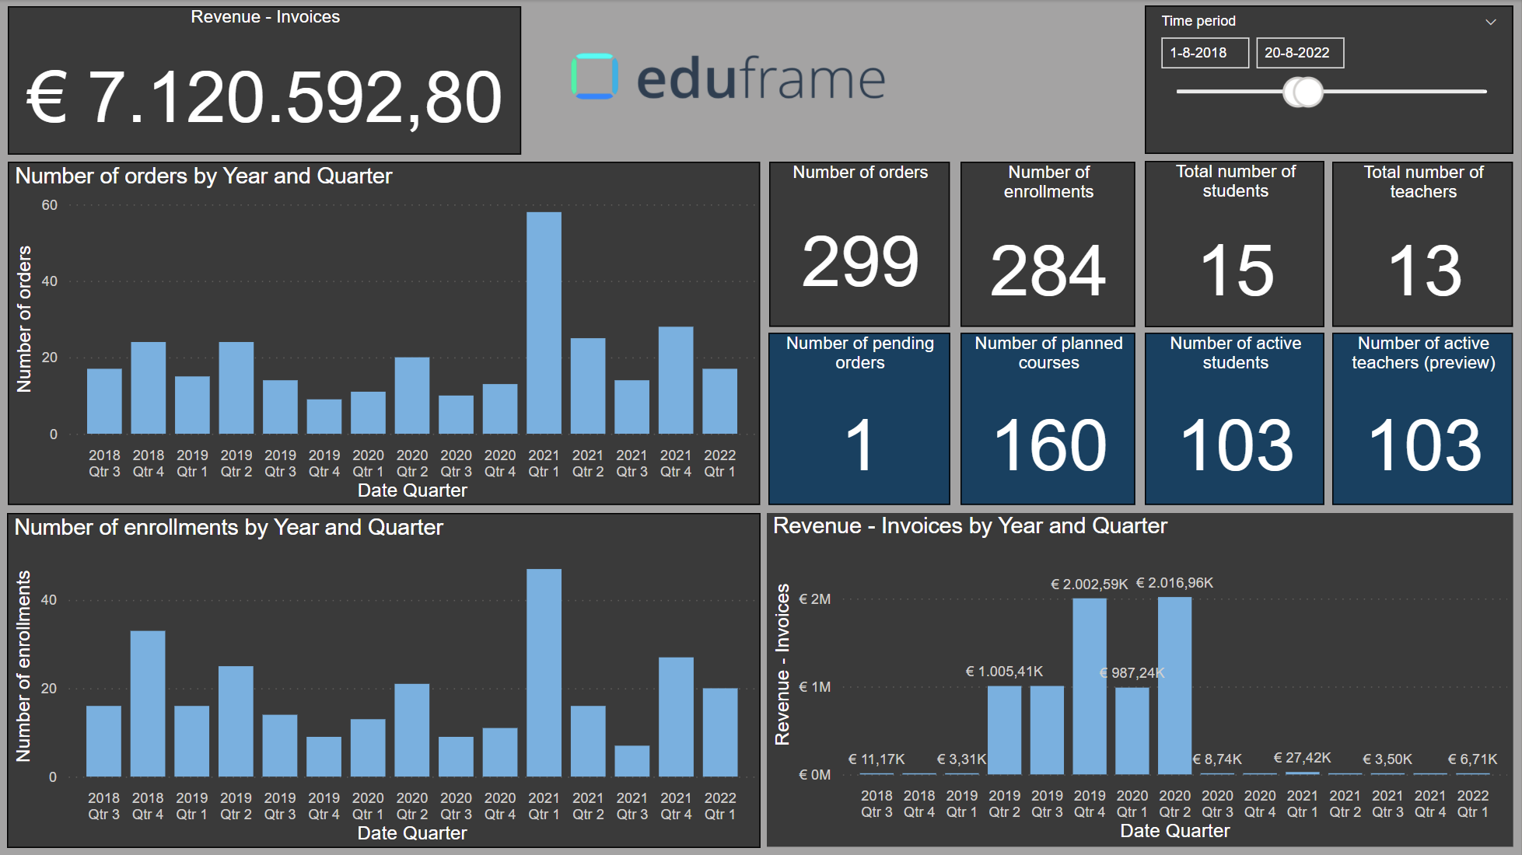Click 2021 Qtr 1 bar in enrollments chart
The image size is (1522, 855).
544,673
